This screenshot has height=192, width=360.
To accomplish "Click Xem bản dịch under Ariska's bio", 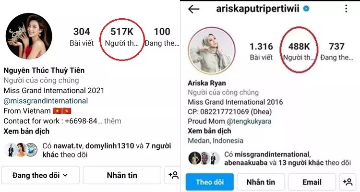I will click(209, 131).
